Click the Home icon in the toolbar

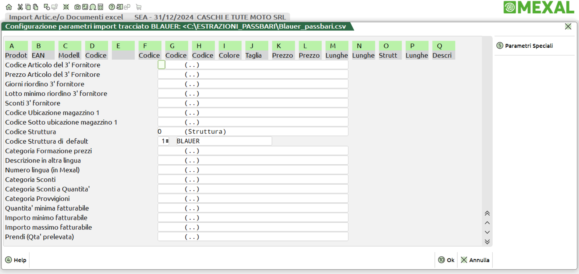[x=9, y=7]
